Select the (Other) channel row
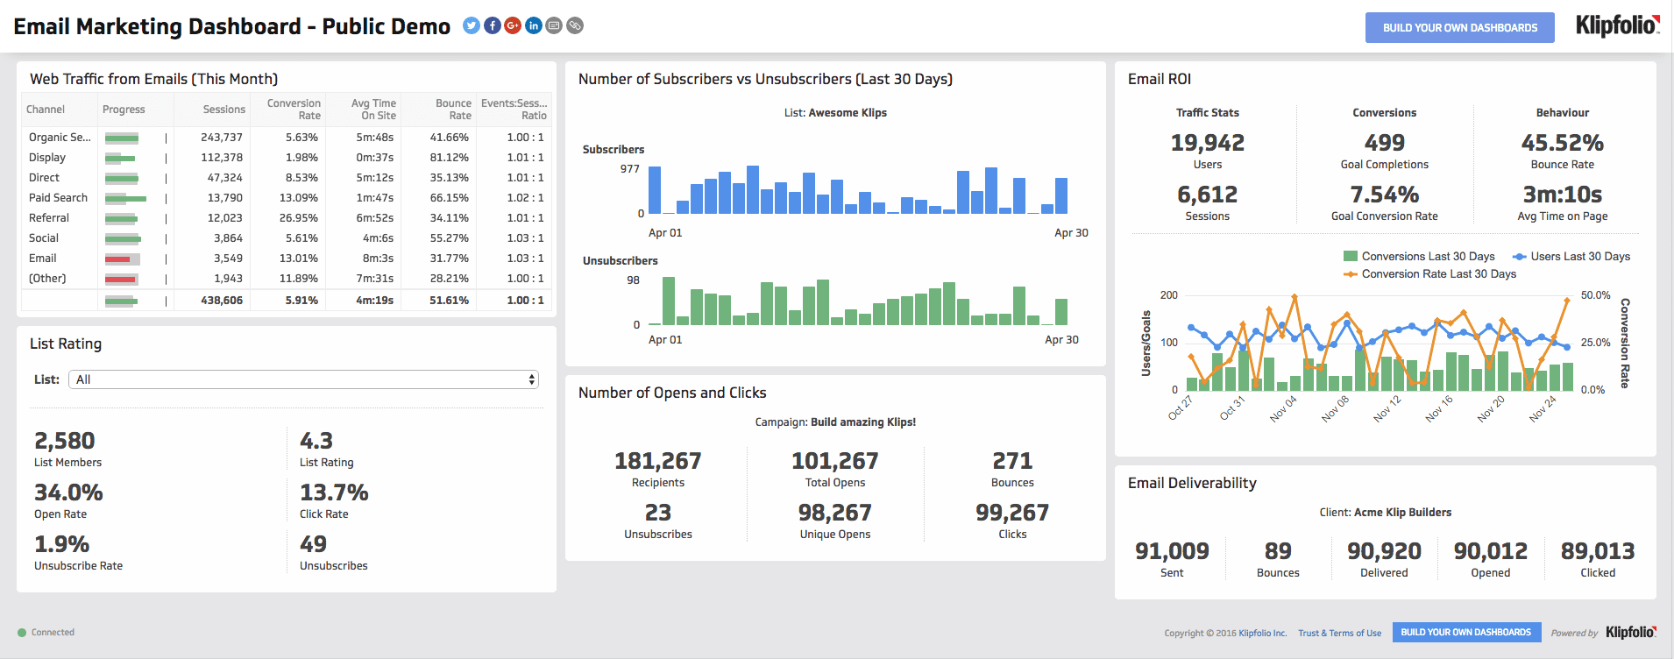1674x659 pixels. [x=287, y=279]
